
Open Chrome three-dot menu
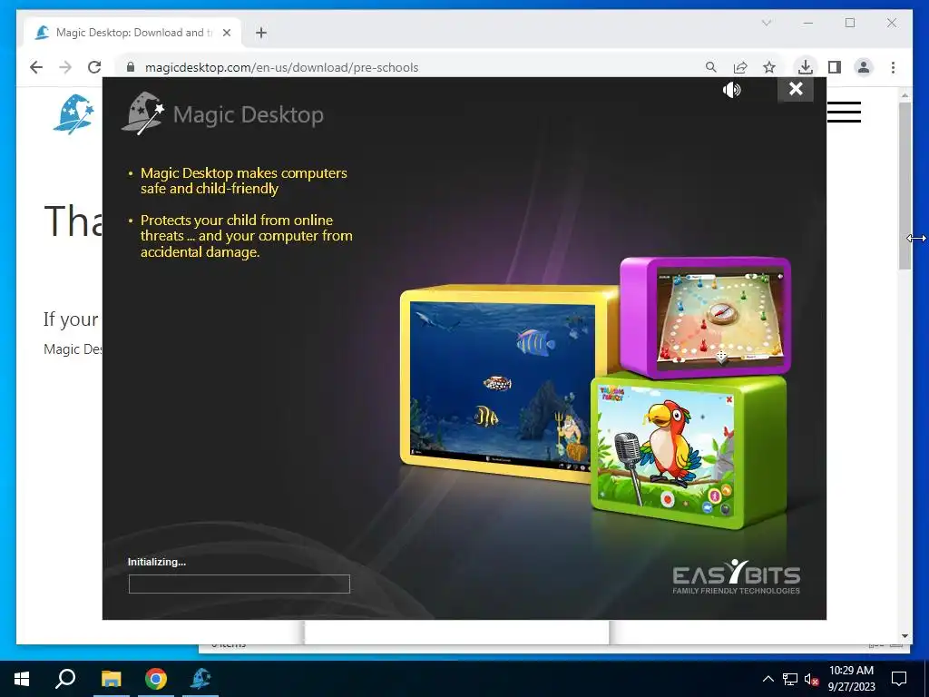[x=893, y=67]
